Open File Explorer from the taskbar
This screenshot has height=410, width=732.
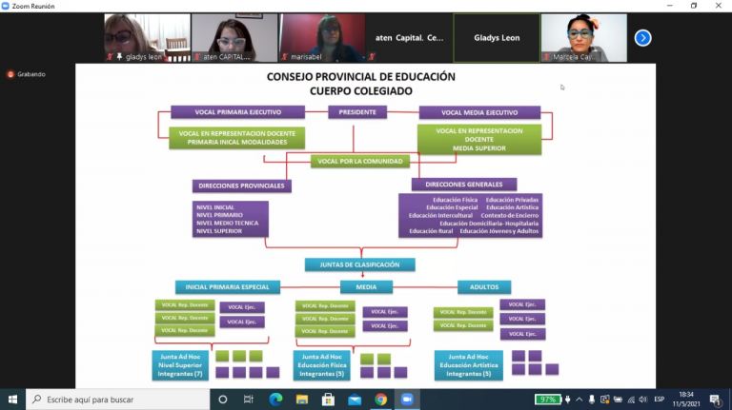(x=302, y=400)
